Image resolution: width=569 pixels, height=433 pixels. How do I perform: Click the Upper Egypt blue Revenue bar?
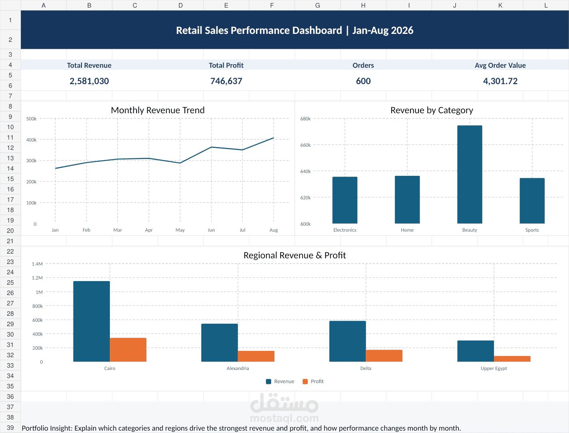pos(476,351)
